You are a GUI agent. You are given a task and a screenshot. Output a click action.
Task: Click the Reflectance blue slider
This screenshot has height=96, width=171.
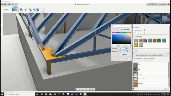click(x=127, y=51)
